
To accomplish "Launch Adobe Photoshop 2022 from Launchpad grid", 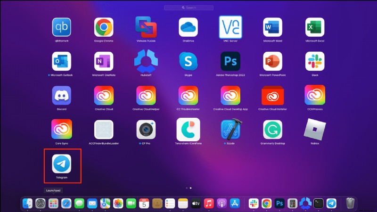I will pyautogui.click(x=230, y=61).
